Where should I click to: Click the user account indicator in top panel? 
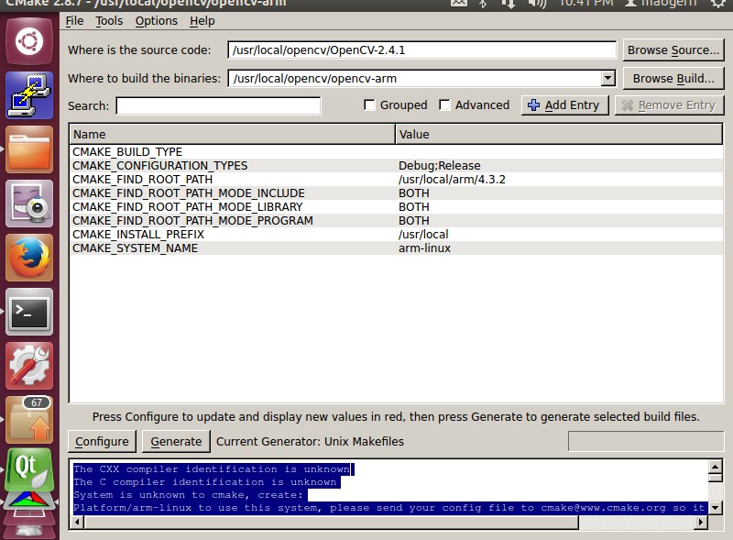661,4
